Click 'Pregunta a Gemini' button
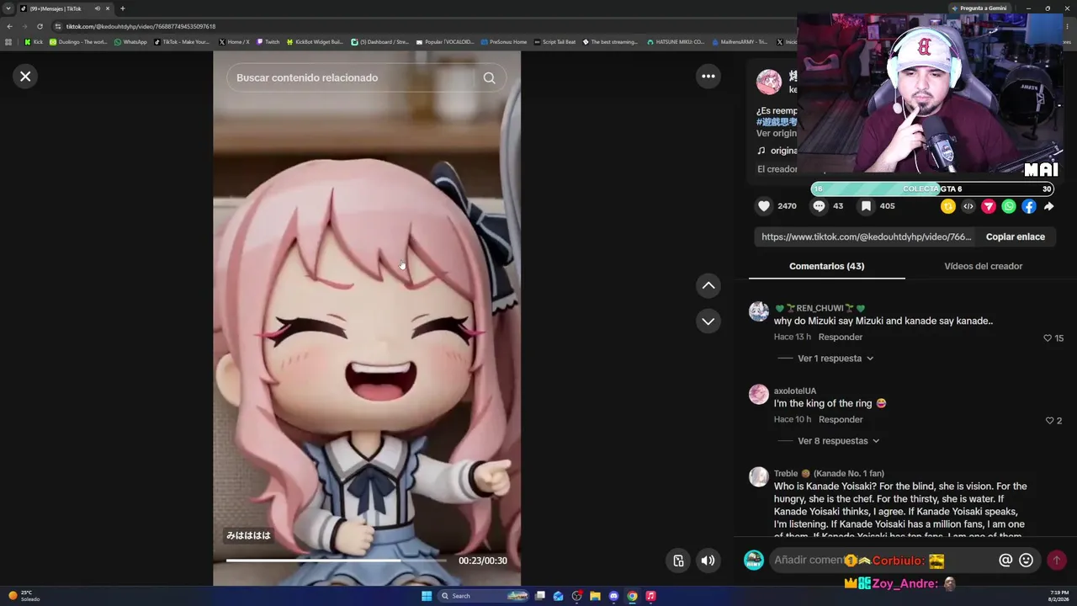Viewport: 1077px width, 606px height. click(x=979, y=8)
